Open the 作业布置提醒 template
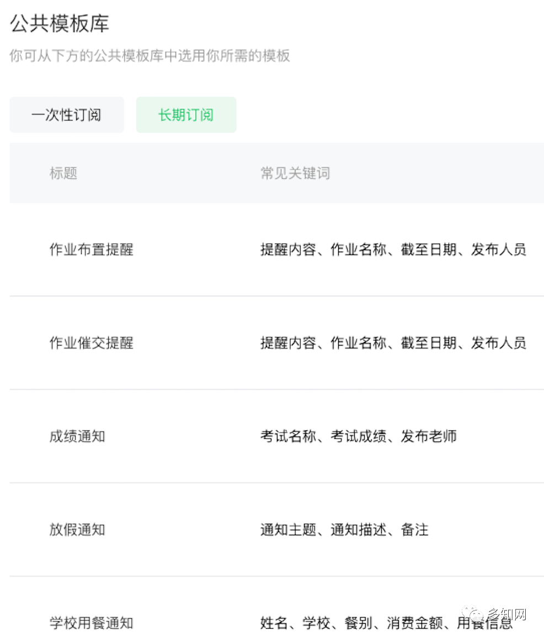The image size is (544, 638). [91, 249]
